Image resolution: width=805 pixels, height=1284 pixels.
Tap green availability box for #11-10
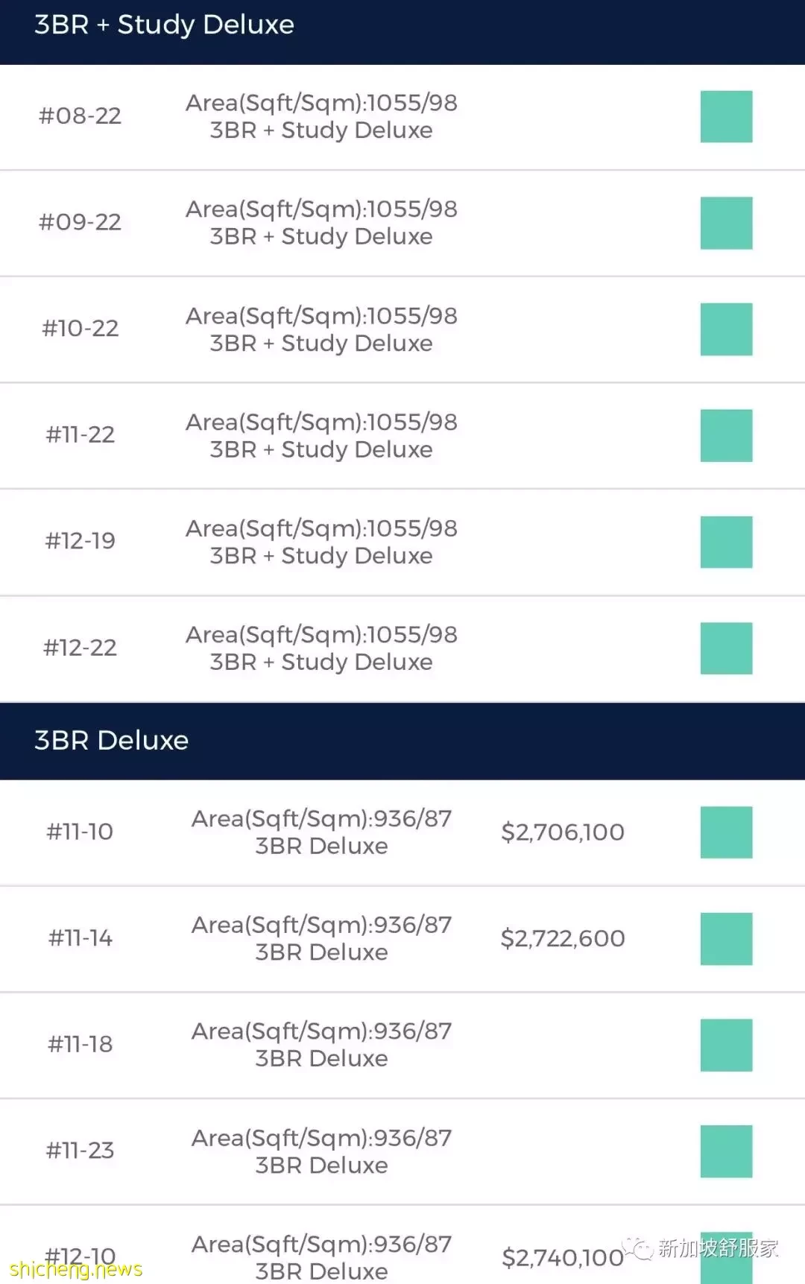[x=726, y=832]
